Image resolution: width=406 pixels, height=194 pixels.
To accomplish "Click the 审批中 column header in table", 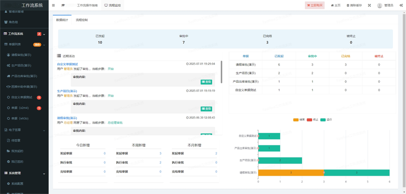I will (x=312, y=56).
